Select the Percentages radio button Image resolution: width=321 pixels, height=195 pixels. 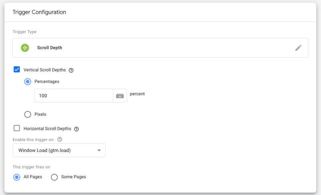click(28, 81)
